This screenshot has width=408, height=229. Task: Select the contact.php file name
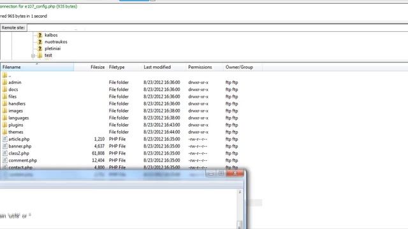[x=20, y=167]
